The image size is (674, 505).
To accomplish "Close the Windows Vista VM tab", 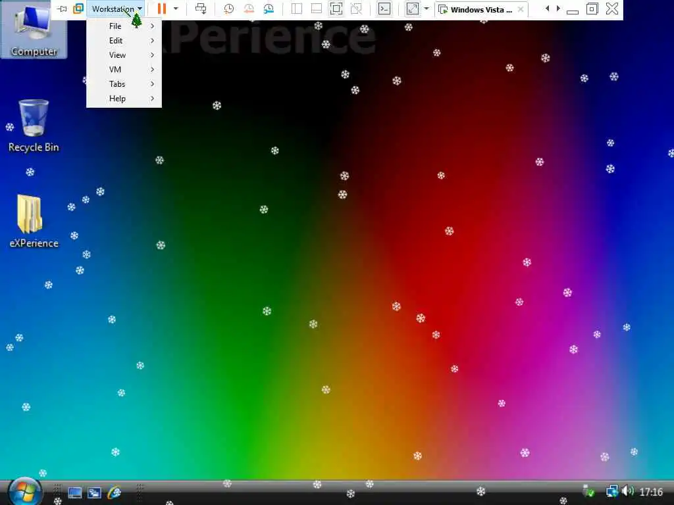I will click(521, 9).
